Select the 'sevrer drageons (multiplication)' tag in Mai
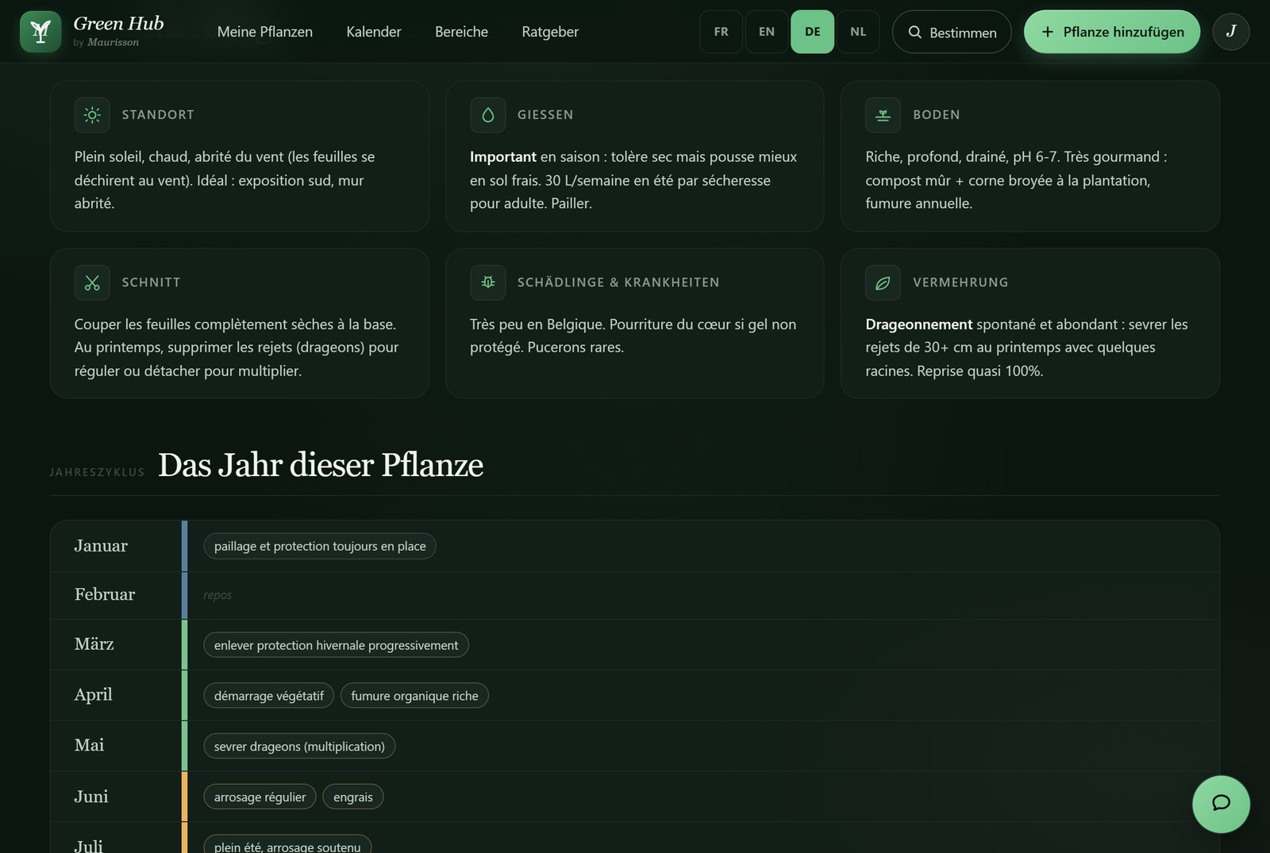This screenshot has width=1270, height=853. coord(299,746)
